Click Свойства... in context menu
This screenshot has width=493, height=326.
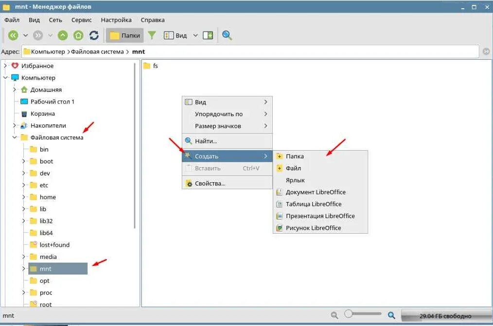coord(227,184)
